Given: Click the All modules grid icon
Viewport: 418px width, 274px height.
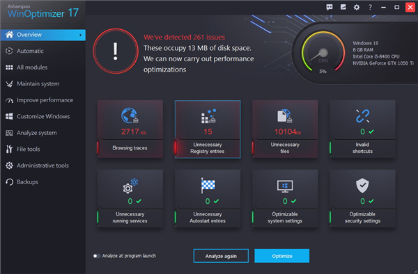Looking at the screenshot, I should coord(9,67).
